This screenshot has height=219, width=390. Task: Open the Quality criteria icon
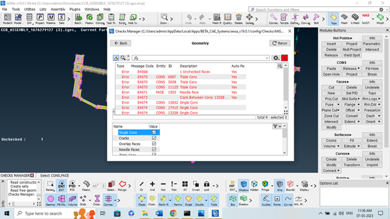coord(227,19)
